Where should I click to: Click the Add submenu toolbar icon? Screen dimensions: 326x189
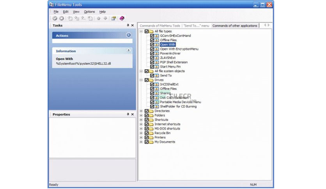(77, 18)
